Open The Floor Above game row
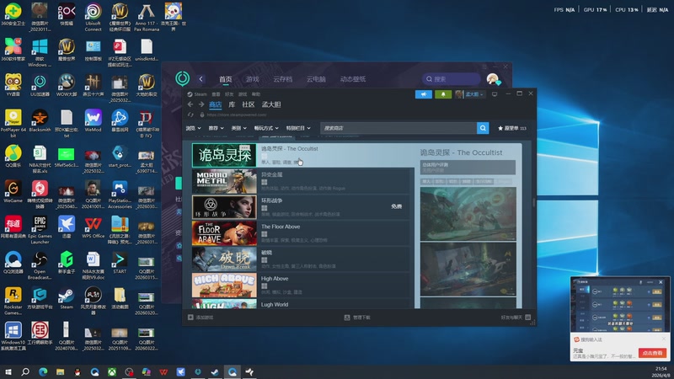 click(301, 233)
